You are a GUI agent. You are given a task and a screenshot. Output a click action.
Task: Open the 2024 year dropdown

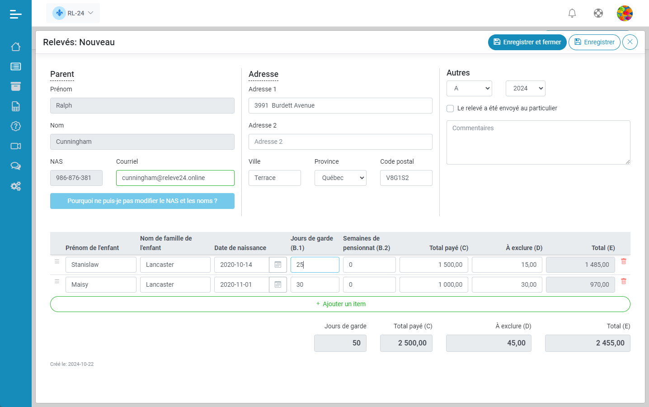(525, 88)
